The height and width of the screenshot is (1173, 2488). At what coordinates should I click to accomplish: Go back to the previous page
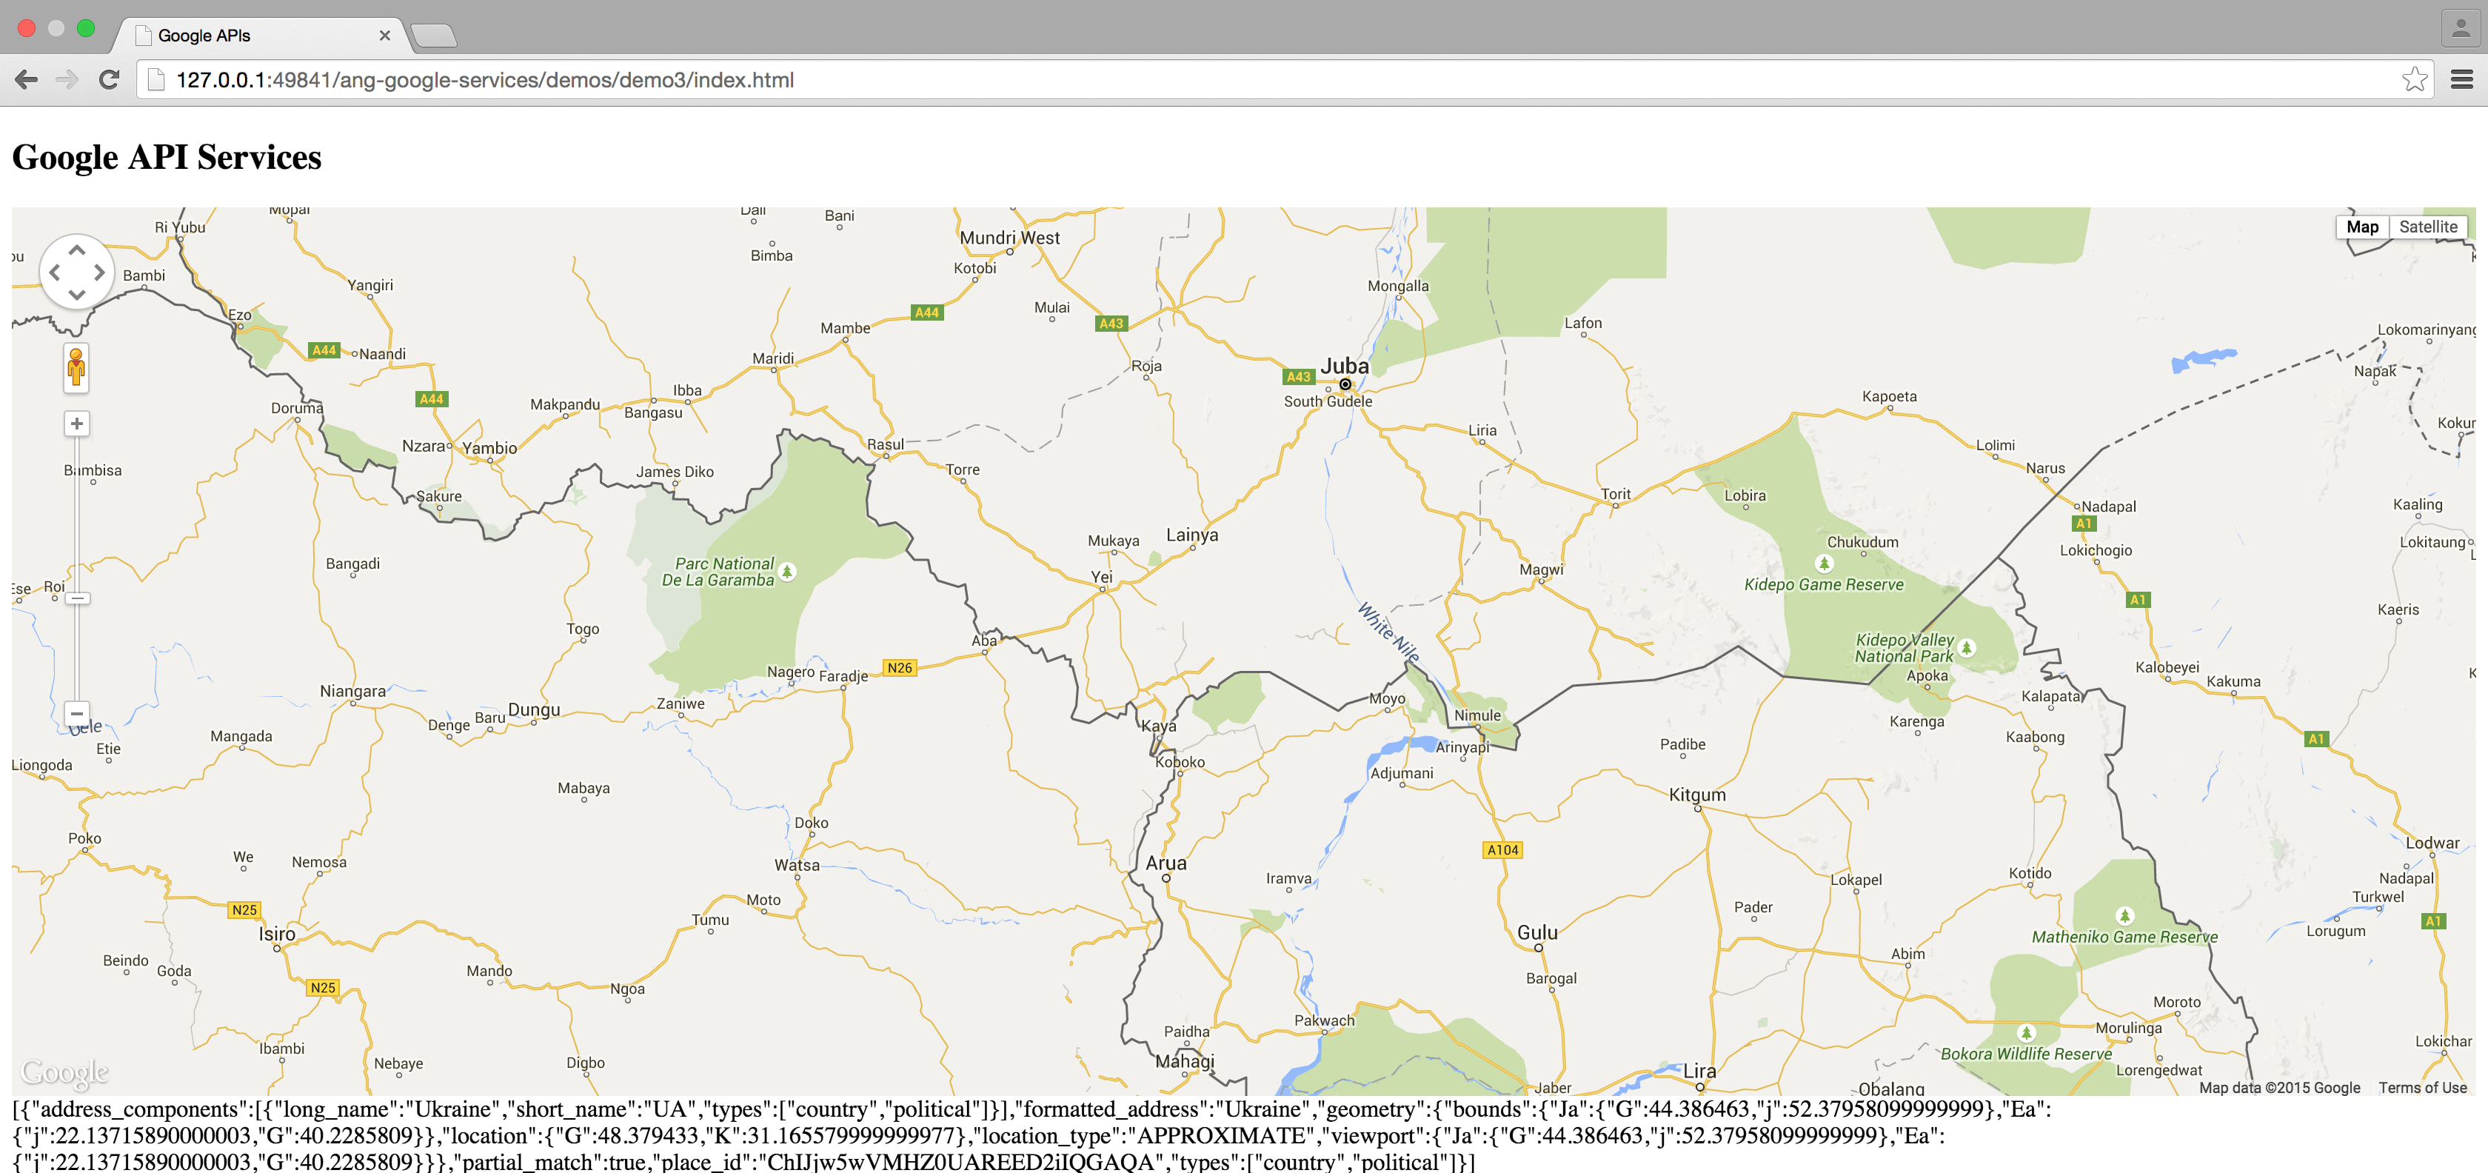(26, 80)
